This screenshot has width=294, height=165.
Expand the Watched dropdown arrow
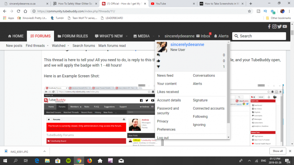click(x=68, y=46)
